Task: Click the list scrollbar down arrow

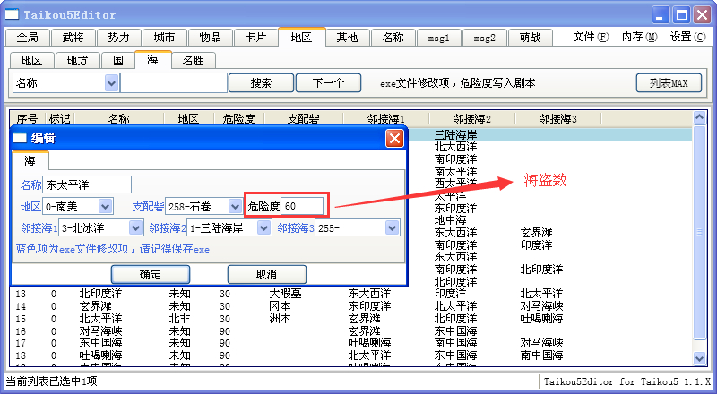Action: [x=699, y=358]
